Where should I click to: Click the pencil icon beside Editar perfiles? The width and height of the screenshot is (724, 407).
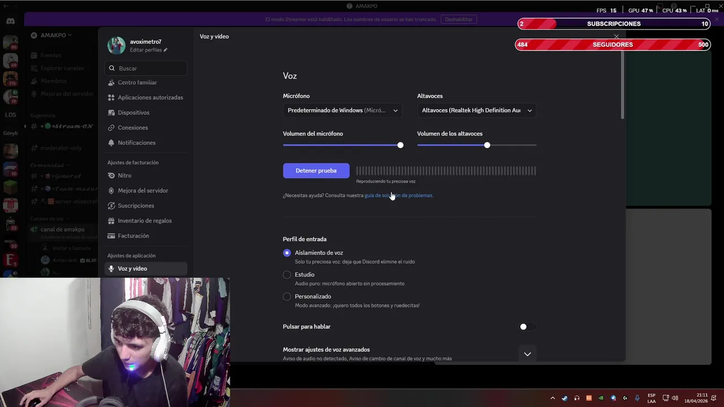pos(165,50)
